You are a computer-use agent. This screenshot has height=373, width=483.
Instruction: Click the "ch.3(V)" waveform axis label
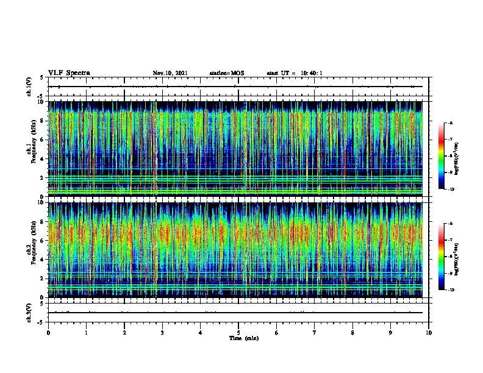click(29, 313)
